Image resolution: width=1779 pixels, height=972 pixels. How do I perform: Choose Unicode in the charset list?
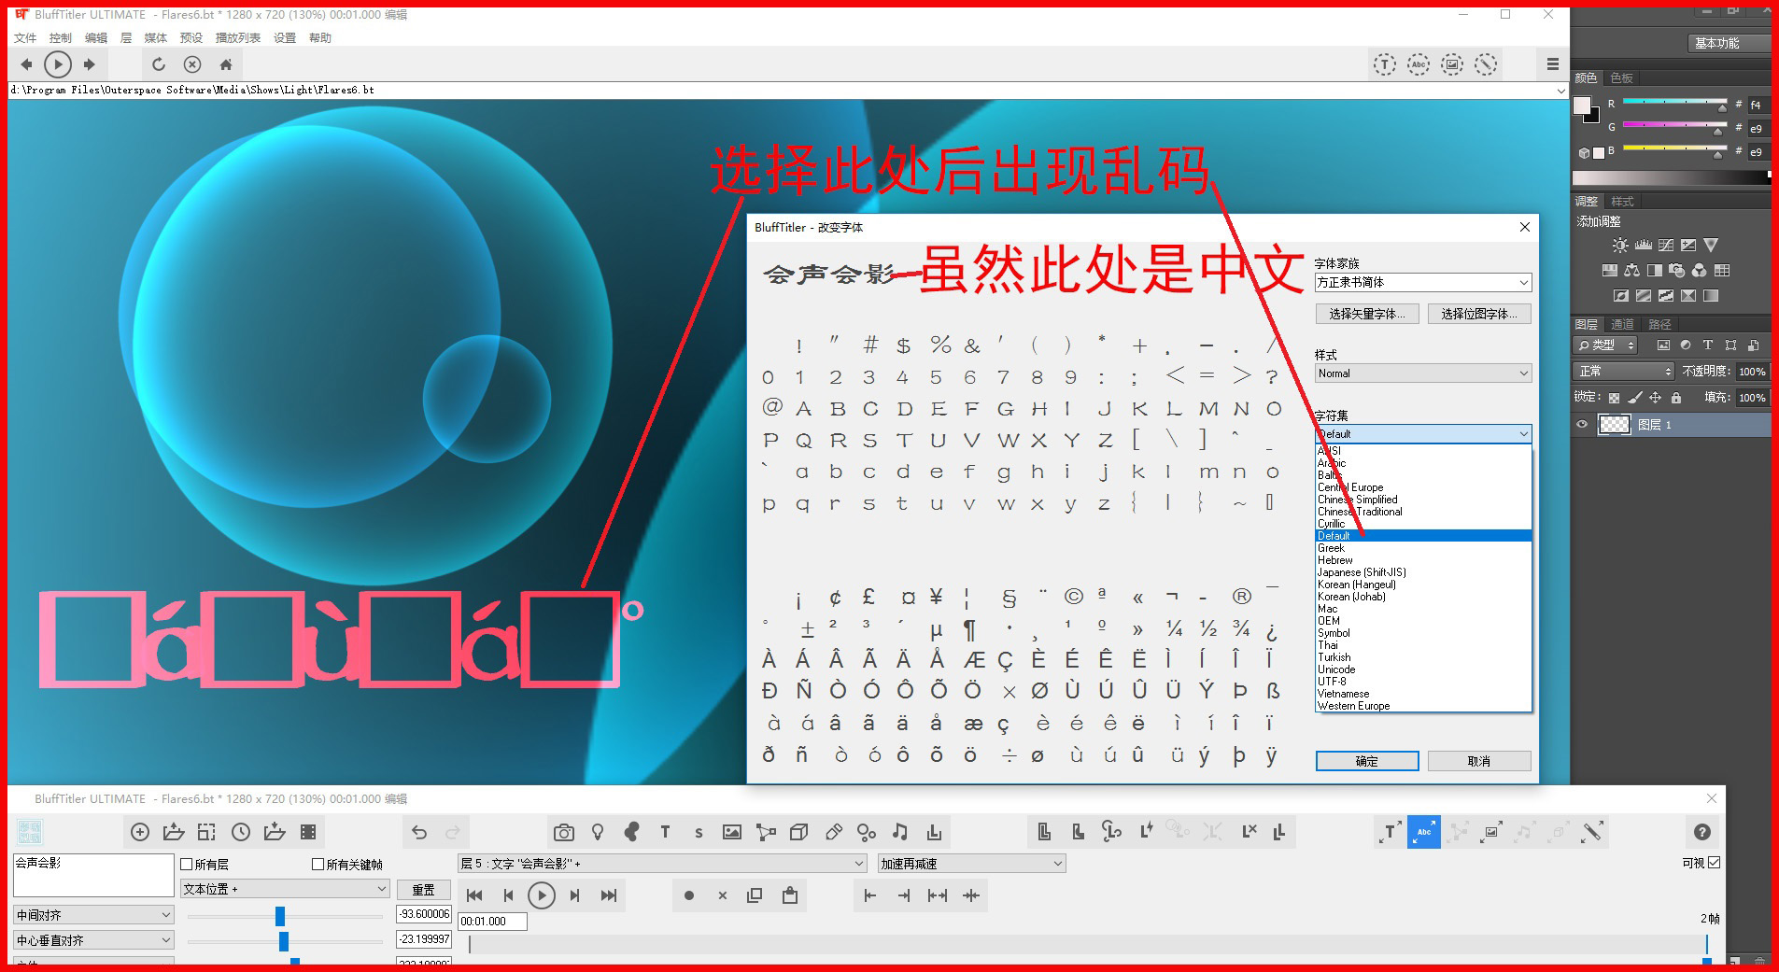pos(1336,669)
